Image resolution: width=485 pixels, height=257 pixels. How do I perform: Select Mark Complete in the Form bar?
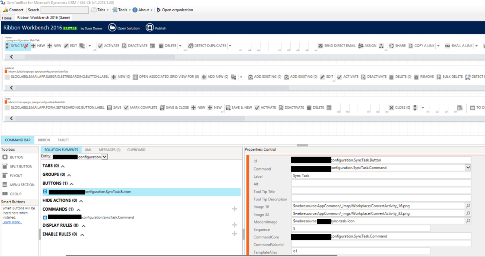140,108
